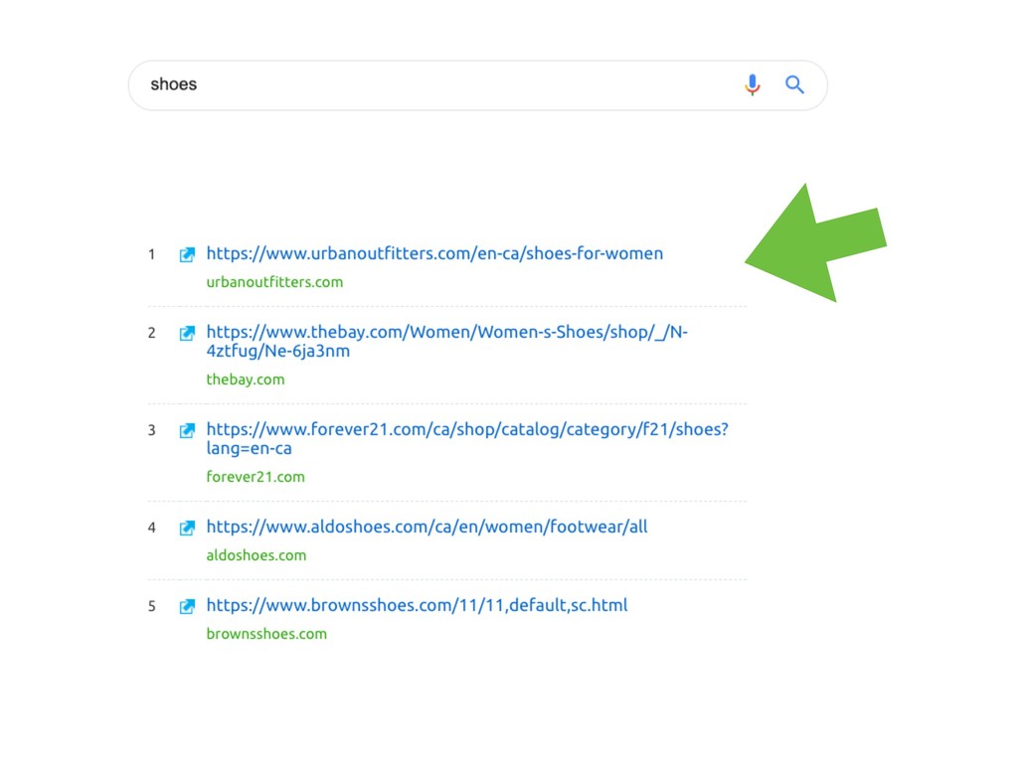
Task: Select rank number 1 in results list
Action: (152, 254)
